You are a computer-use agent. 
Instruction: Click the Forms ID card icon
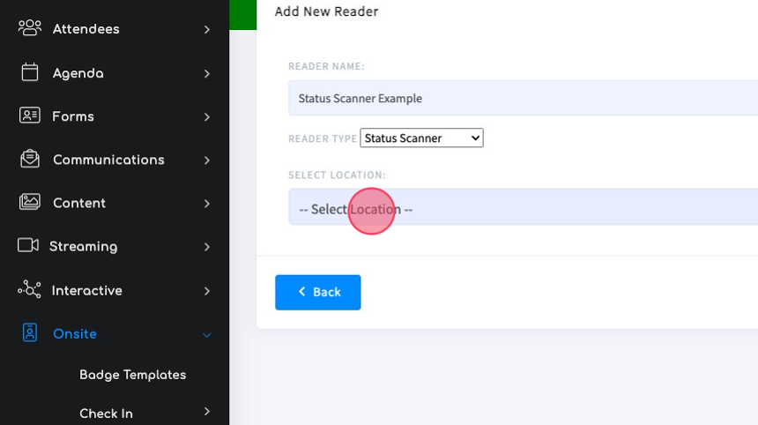click(x=29, y=116)
